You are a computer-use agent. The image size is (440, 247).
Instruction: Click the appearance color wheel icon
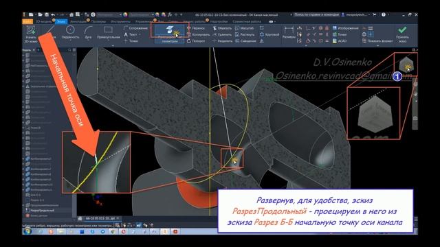click(125, 14)
